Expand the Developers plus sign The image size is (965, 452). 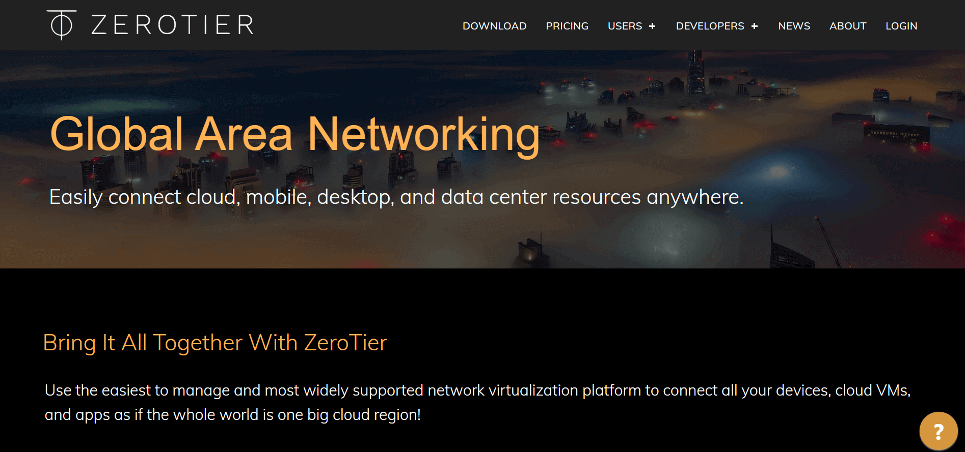pos(755,26)
